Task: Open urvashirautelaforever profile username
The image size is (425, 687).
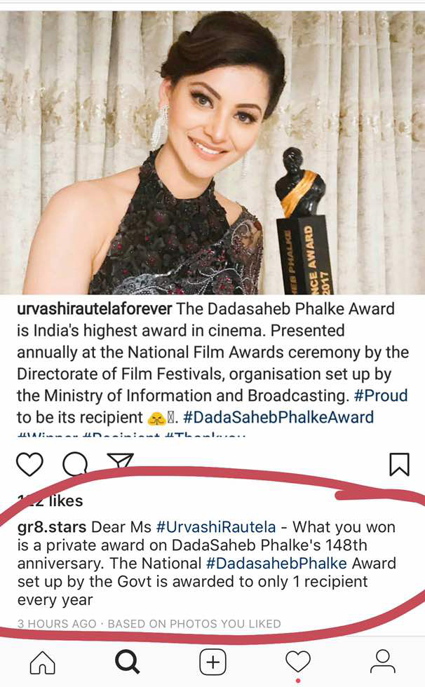Action: [94, 309]
